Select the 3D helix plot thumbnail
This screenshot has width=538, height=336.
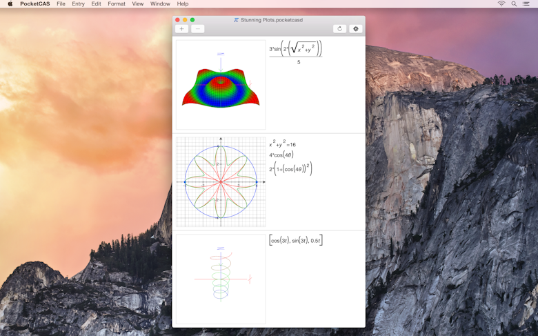(221, 279)
